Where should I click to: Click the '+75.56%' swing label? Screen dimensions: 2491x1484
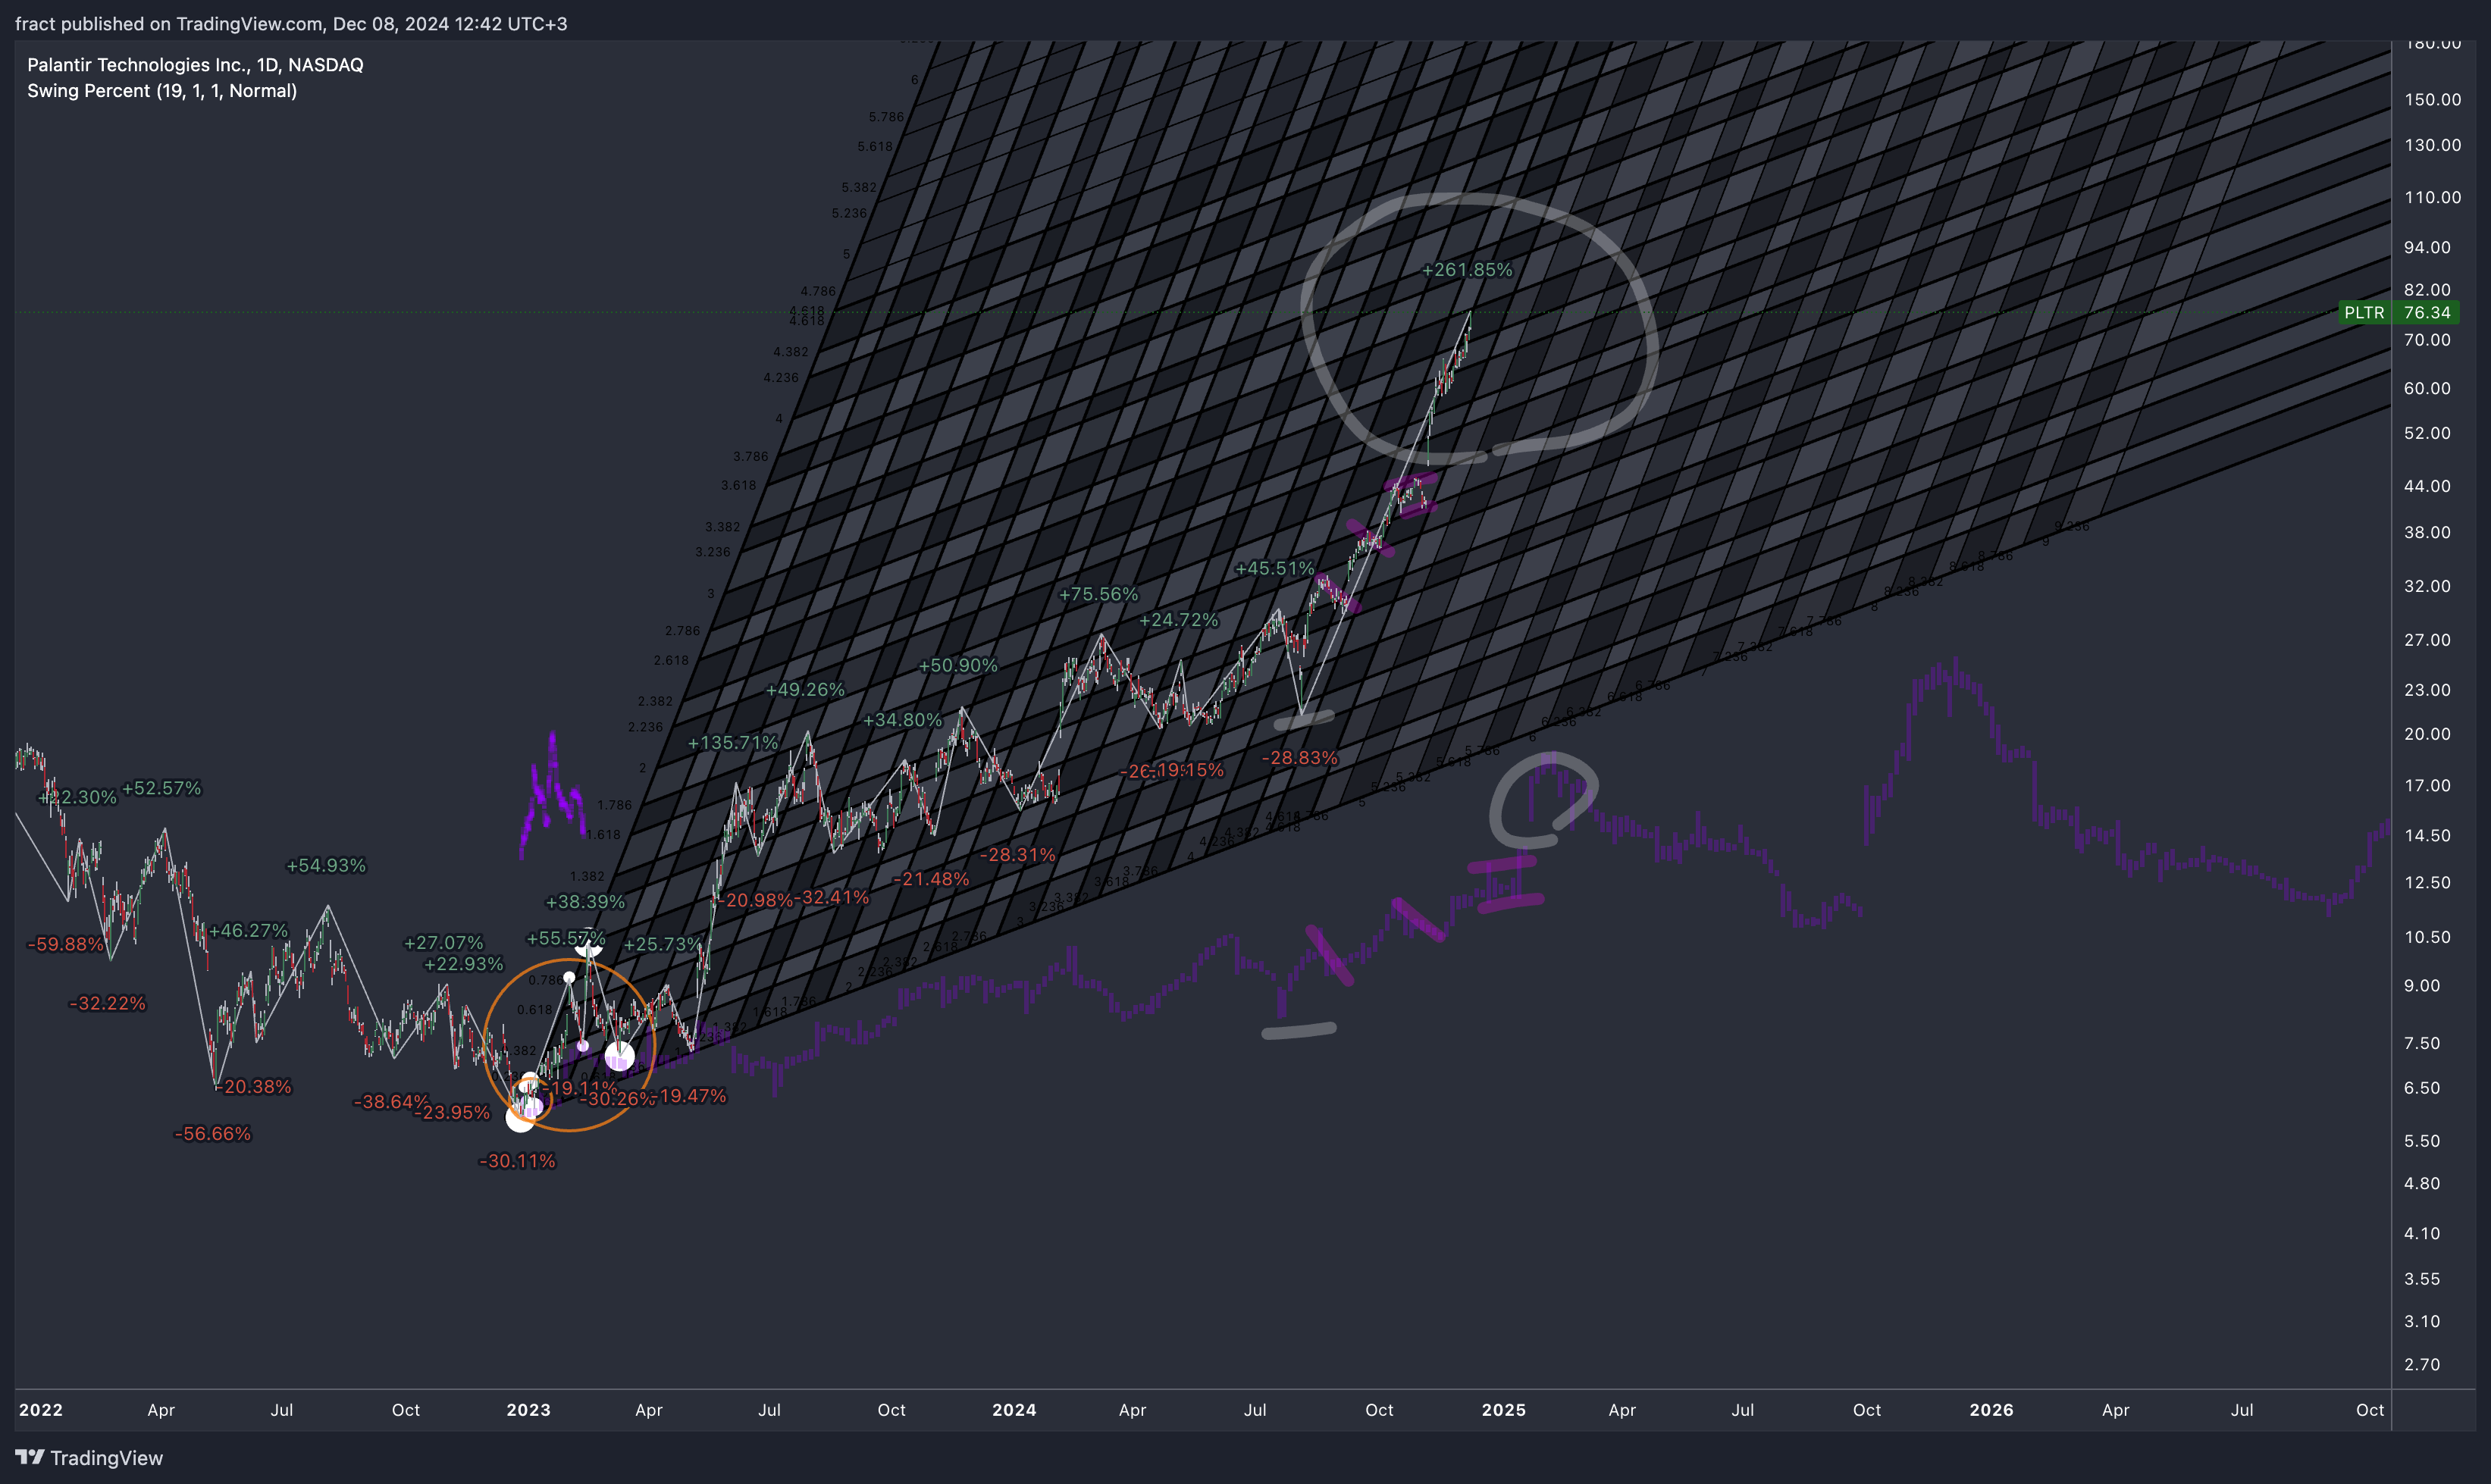click(x=1098, y=594)
